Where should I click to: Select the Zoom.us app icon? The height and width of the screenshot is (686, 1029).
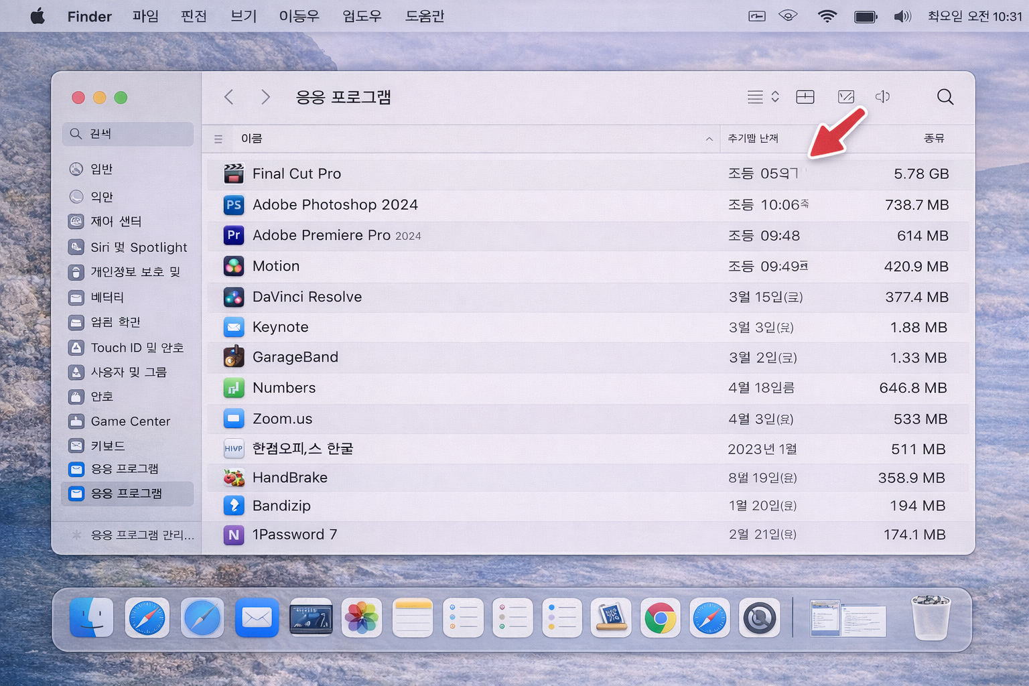click(x=234, y=419)
